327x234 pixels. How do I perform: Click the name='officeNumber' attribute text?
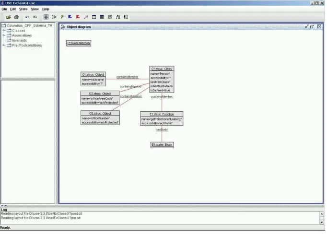pyautogui.click(x=96, y=118)
